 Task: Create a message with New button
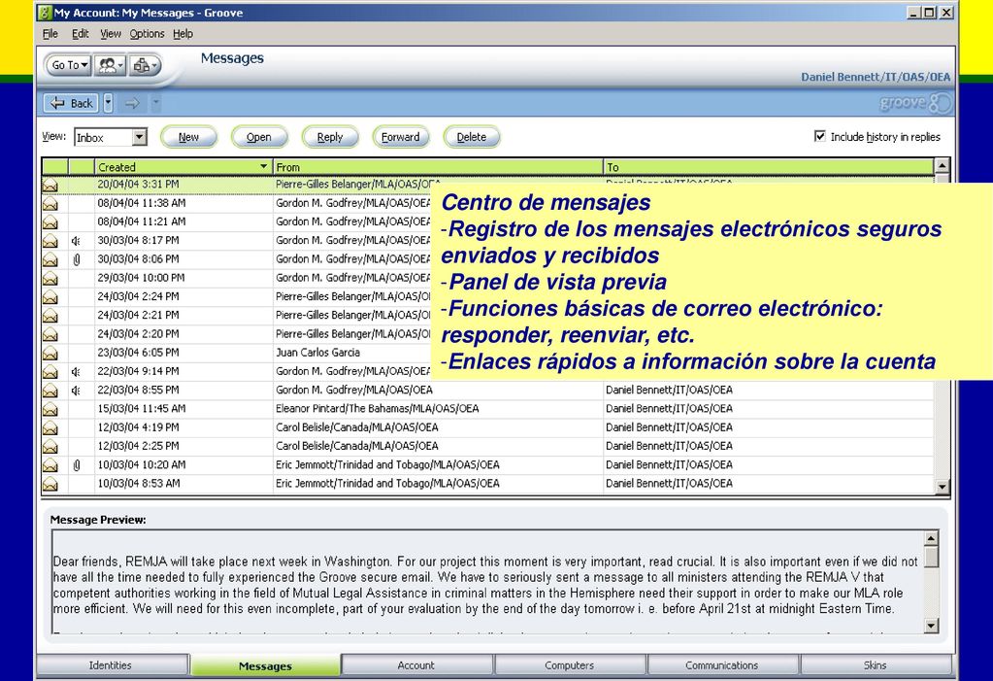coord(188,137)
